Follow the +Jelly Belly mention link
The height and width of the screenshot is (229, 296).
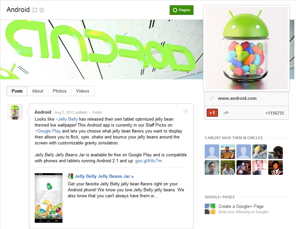tap(66, 119)
